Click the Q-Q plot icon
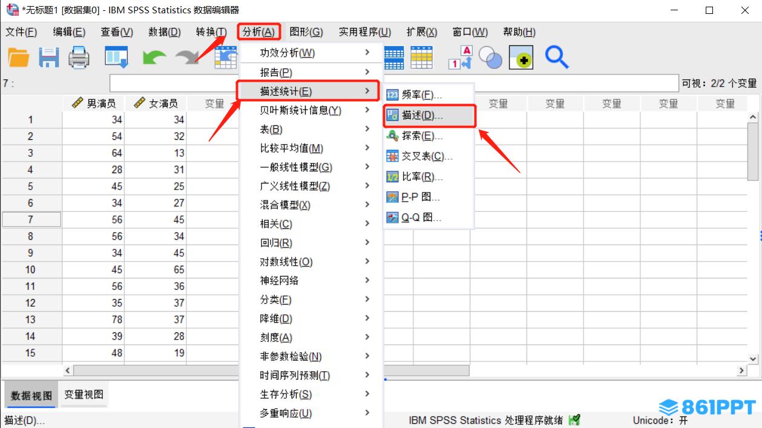762x428 pixels. tap(392, 218)
